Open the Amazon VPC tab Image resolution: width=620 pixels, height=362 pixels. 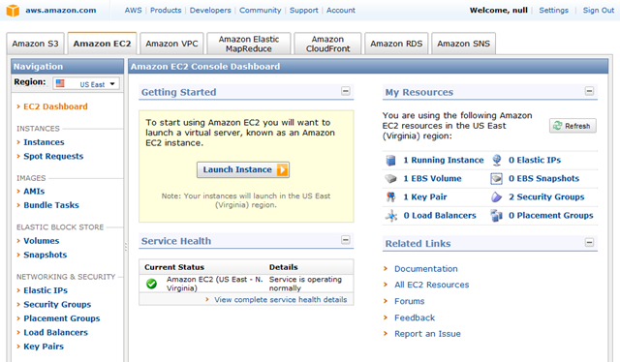[171, 44]
